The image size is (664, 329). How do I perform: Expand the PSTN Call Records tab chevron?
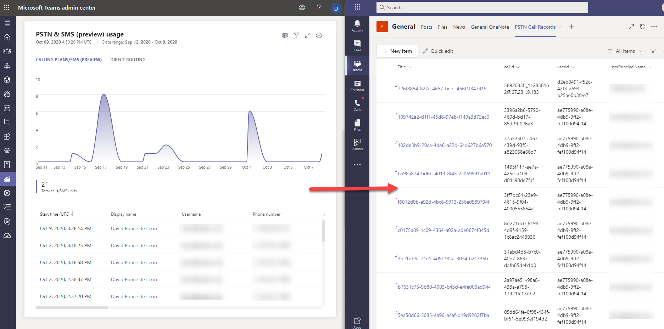coord(559,27)
